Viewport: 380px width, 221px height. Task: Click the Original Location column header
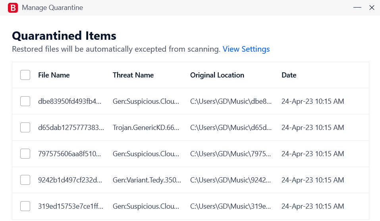click(217, 75)
